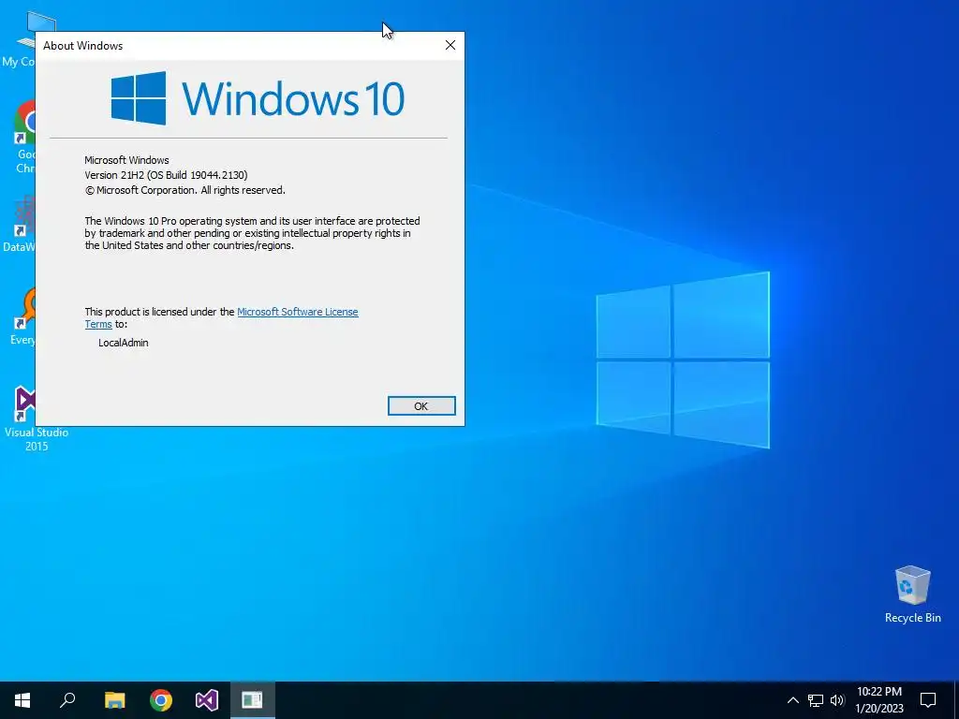959x719 pixels.
Task: Click the Windows 10 logo banner
Action: (257, 97)
